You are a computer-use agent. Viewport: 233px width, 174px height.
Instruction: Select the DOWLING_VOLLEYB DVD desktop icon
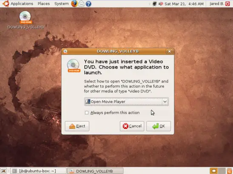[x=26, y=20]
